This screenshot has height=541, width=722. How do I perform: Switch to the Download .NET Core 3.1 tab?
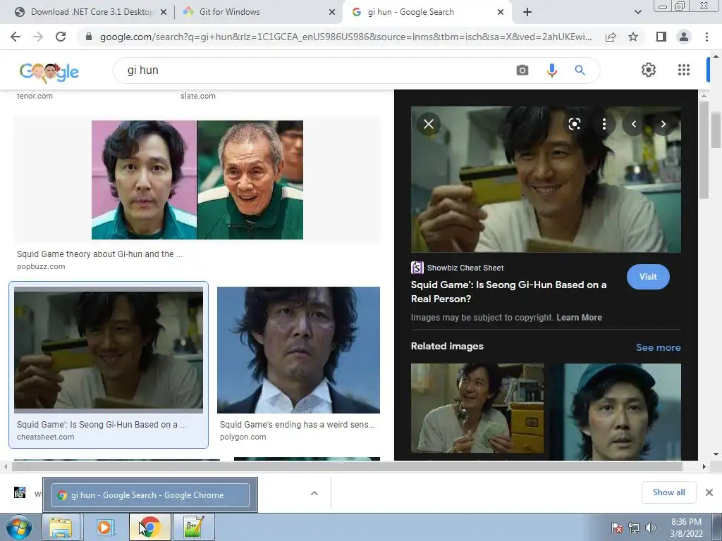[91, 12]
